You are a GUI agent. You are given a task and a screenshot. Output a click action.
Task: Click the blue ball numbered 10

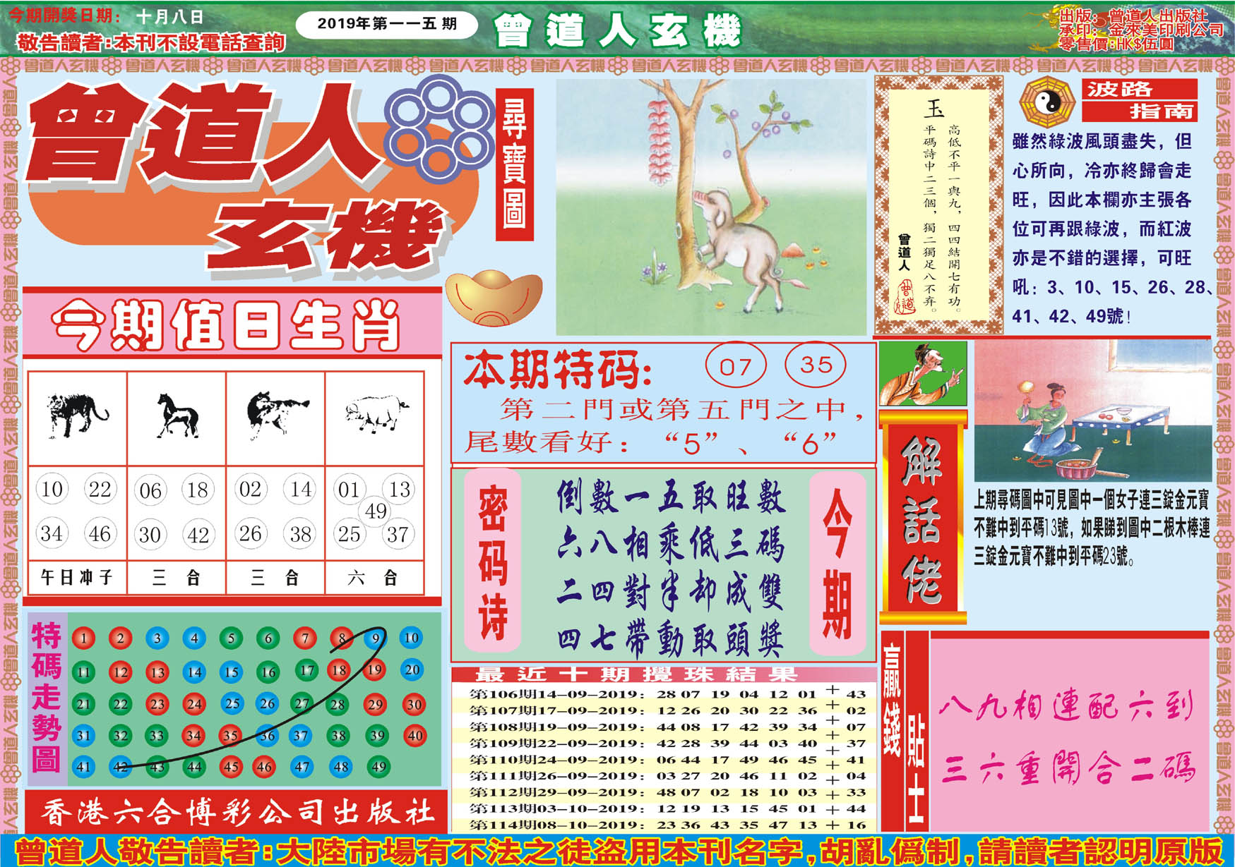411,638
